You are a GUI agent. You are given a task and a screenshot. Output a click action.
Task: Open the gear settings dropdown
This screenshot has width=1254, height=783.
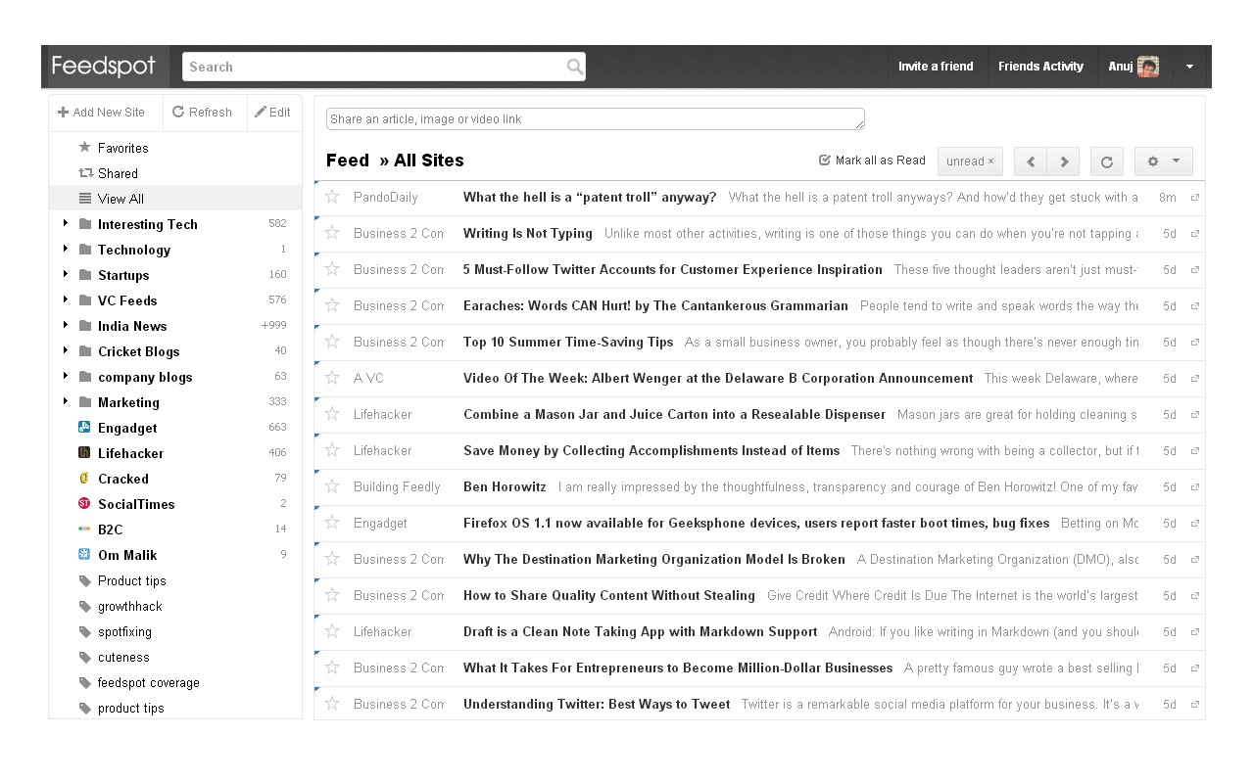pyautogui.click(x=1164, y=161)
